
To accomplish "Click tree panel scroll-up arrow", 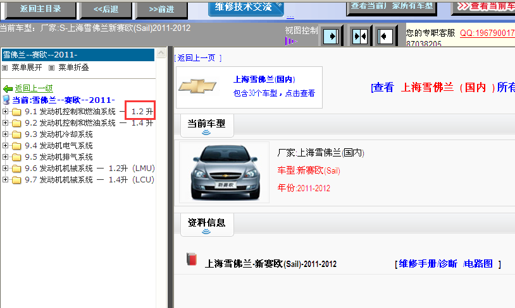I will (x=161, y=53).
